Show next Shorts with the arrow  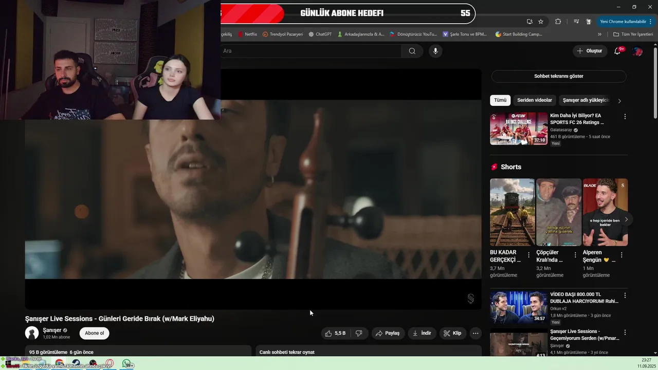626,219
